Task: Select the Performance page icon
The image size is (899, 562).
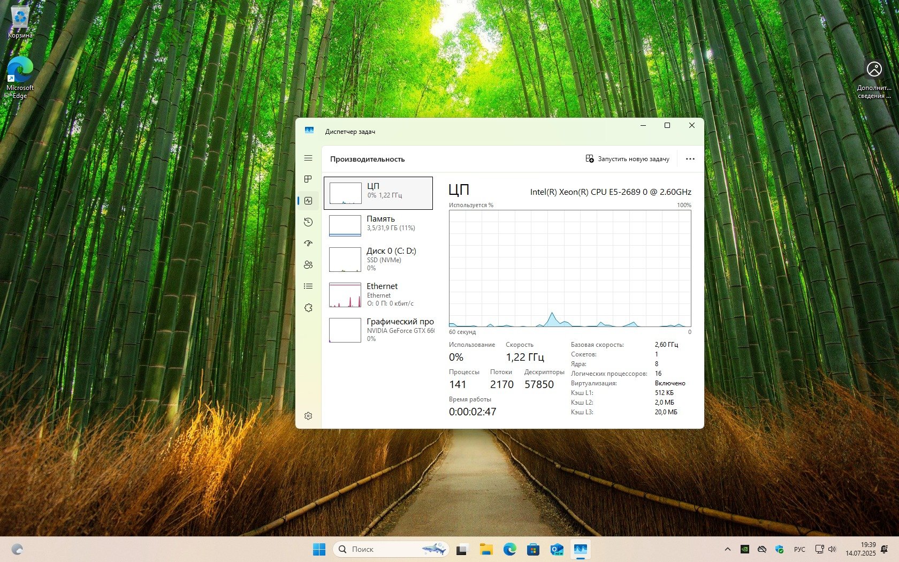Action: tap(308, 201)
